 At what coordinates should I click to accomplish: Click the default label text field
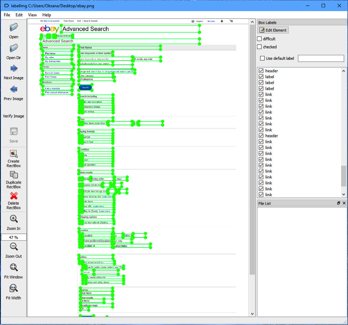pyautogui.click(x=321, y=58)
